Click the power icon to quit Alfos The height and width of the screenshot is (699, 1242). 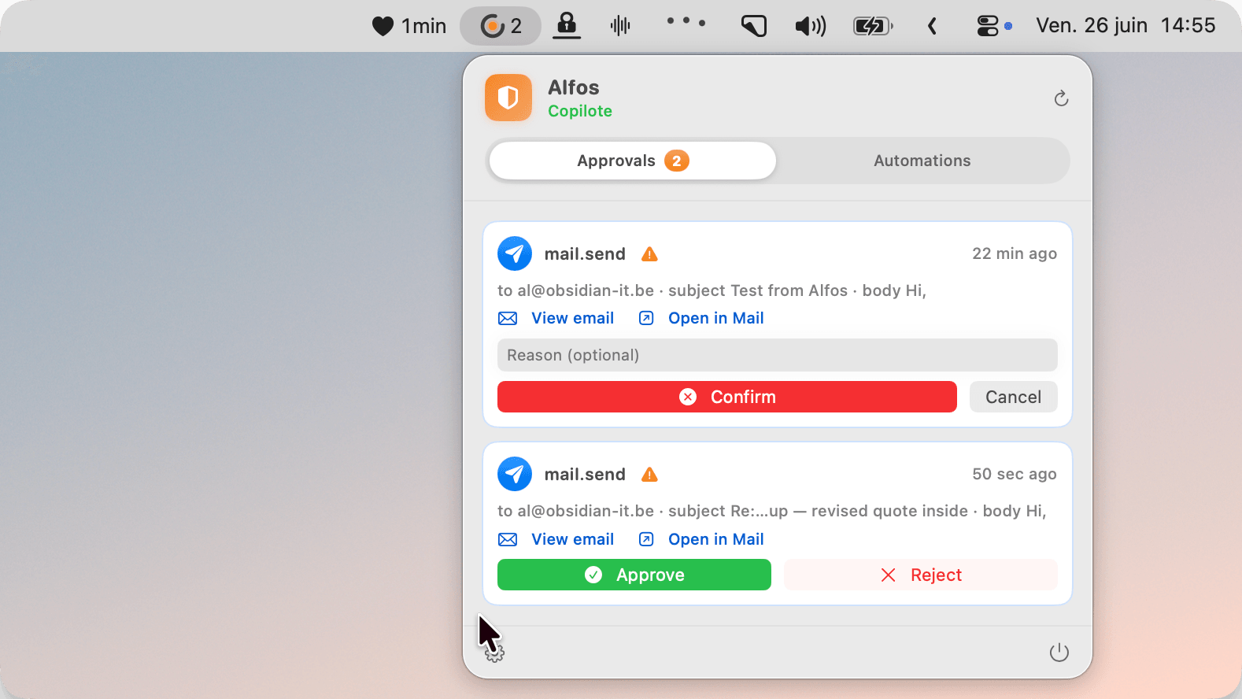click(x=1059, y=653)
